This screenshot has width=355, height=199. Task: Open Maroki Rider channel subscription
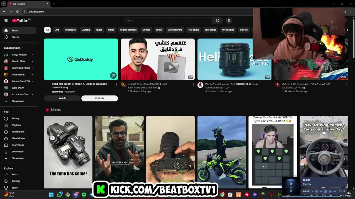[19, 61]
